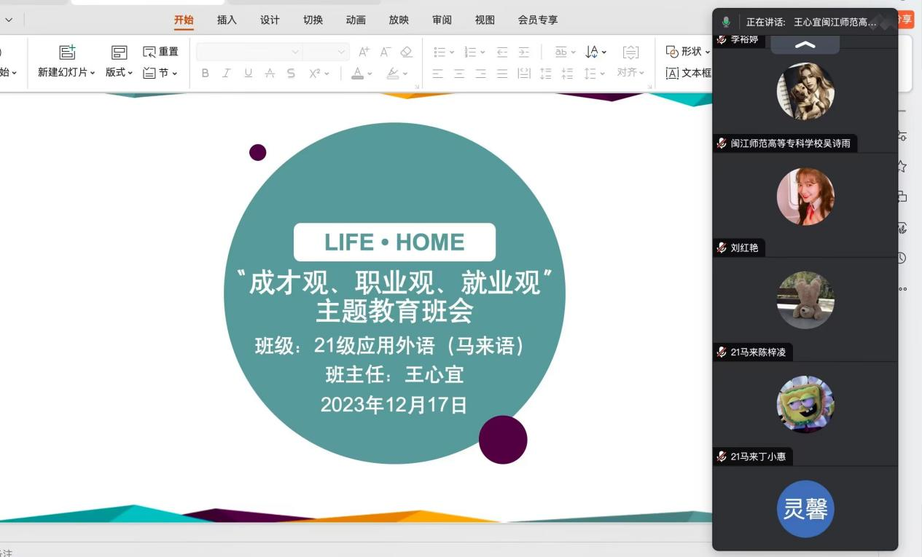Toggle underline formatting
This screenshot has width=922, height=557.
(249, 73)
